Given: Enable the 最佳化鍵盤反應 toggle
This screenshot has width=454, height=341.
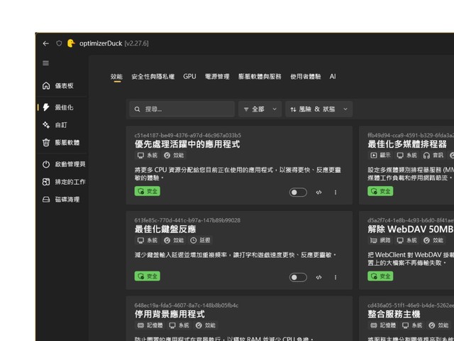Looking at the screenshot, I should point(298,277).
